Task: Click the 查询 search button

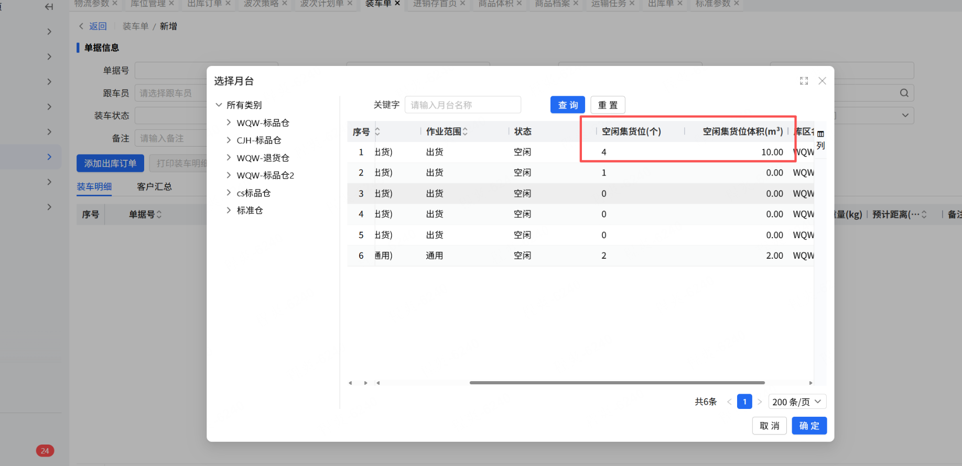Action: click(568, 105)
